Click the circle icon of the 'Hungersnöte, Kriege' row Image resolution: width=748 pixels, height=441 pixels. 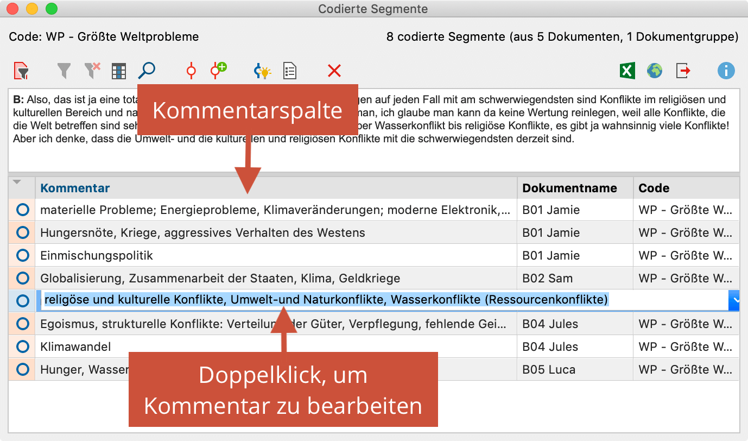(22, 232)
